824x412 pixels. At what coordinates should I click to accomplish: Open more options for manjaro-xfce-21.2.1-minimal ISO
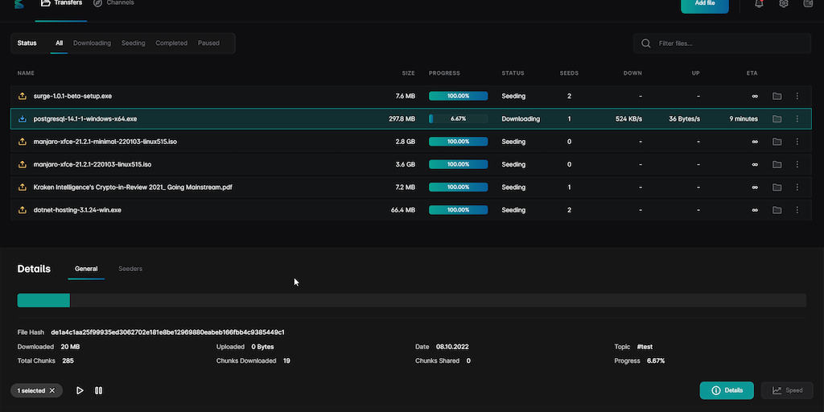point(797,142)
